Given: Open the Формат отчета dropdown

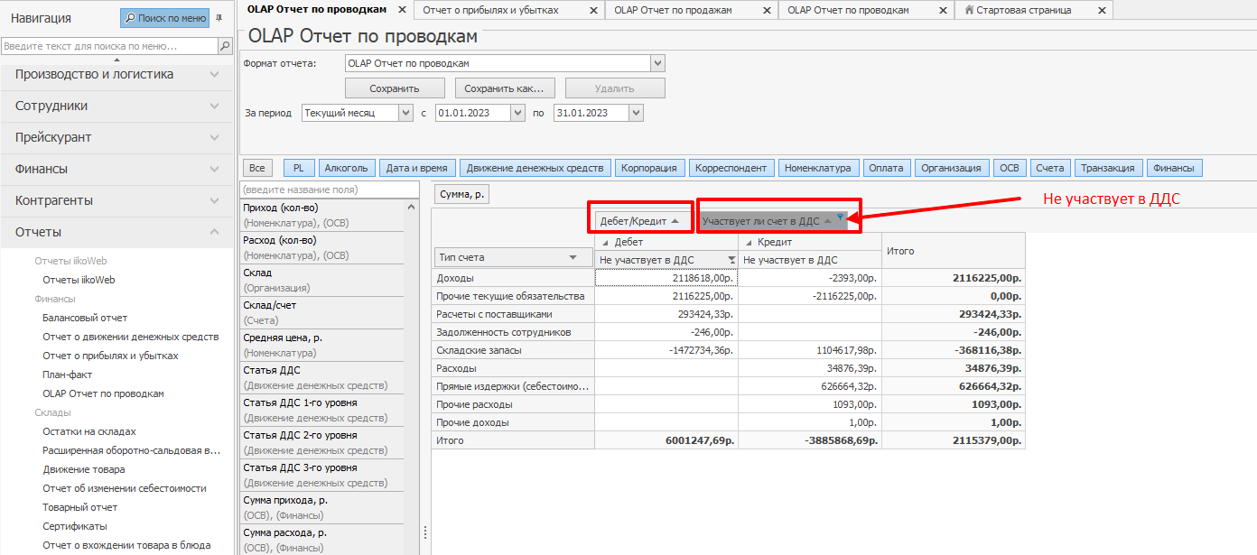Looking at the screenshot, I should click(657, 63).
